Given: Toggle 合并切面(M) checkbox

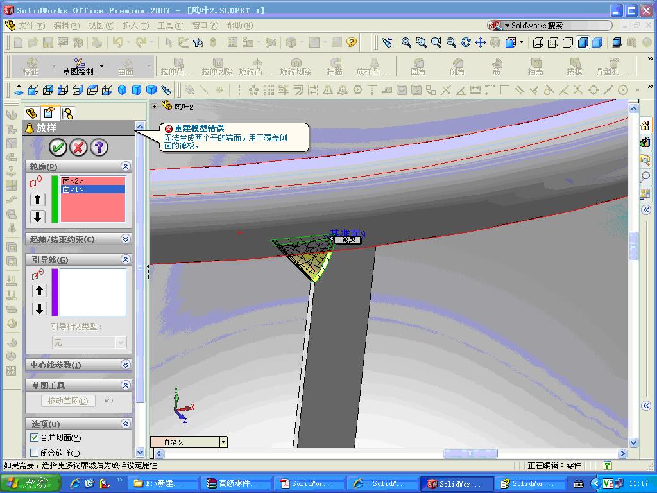Looking at the screenshot, I should (x=35, y=437).
